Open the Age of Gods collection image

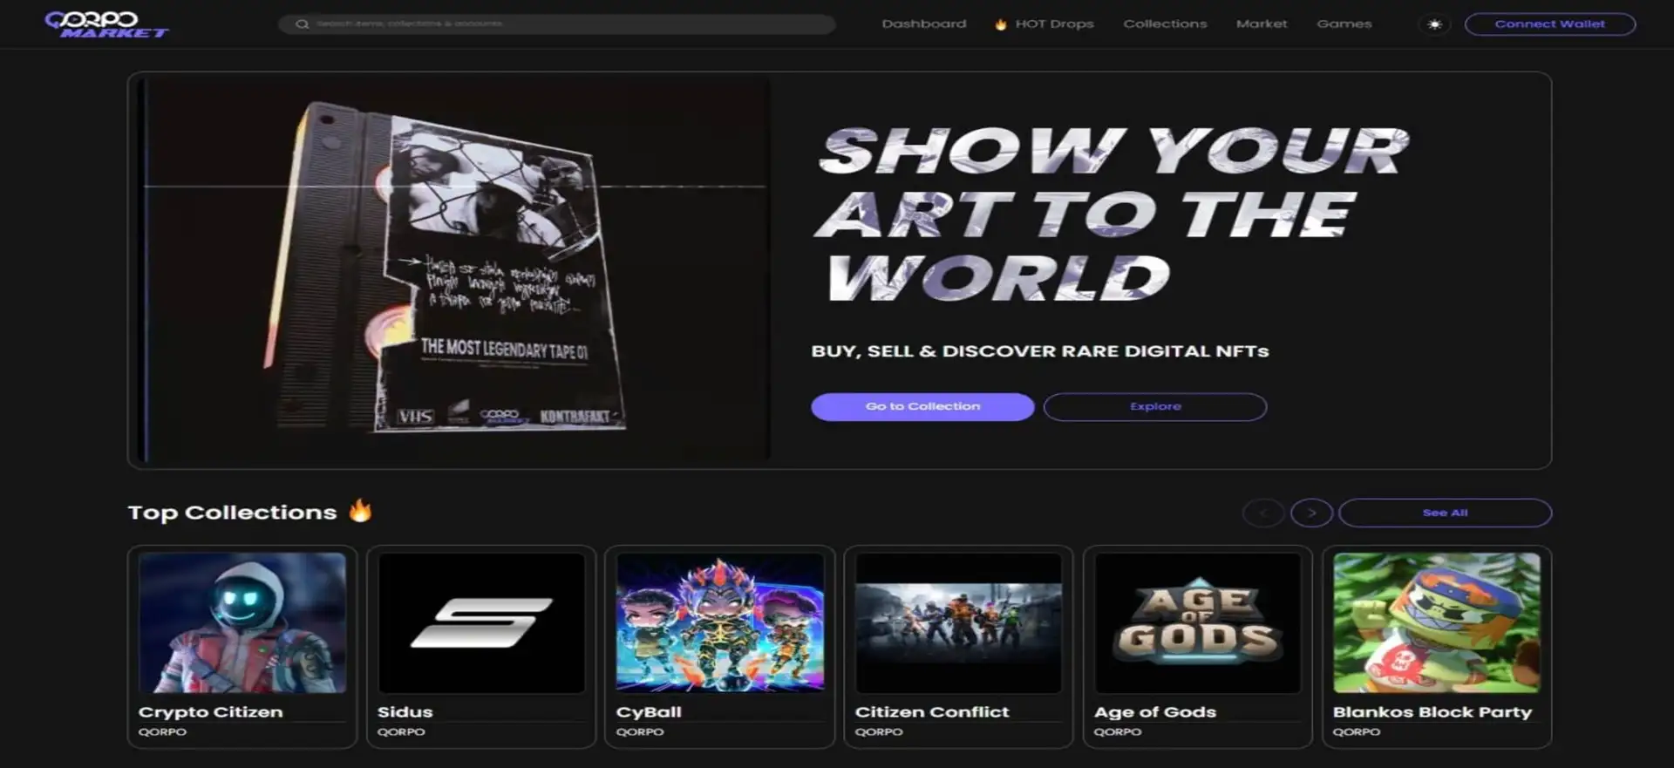pyautogui.click(x=1197, y=622)
